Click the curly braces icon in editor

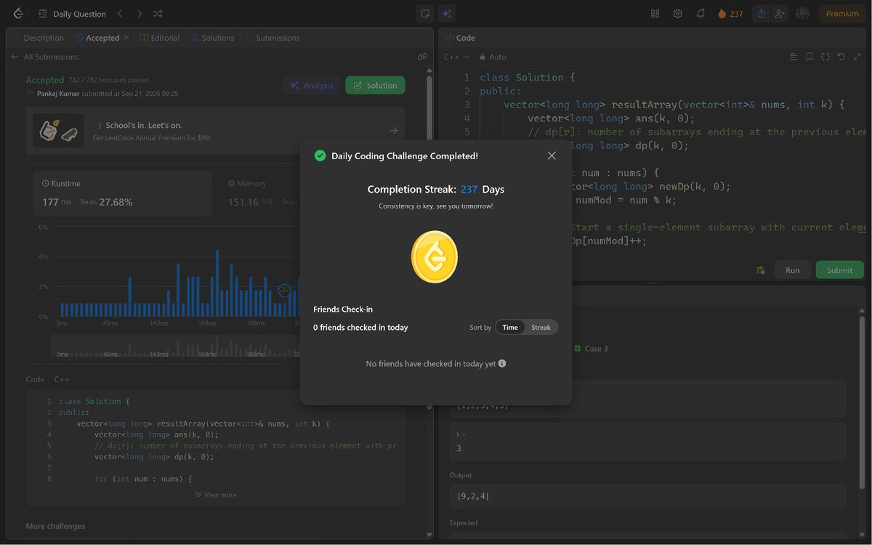coord(825,57)
